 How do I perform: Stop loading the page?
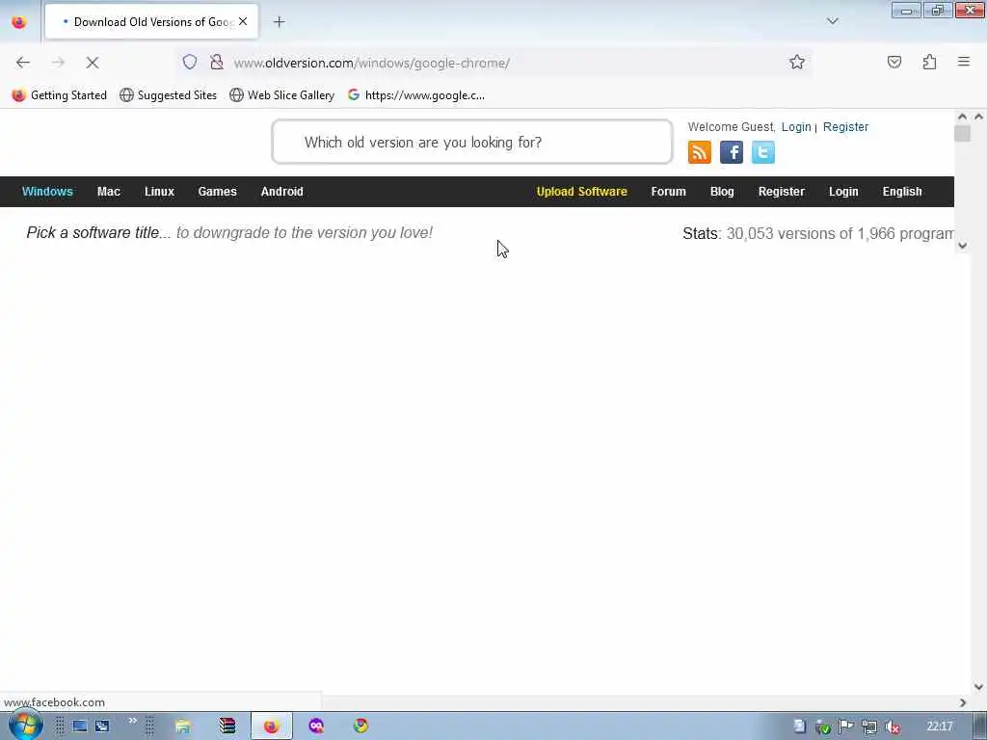(x=92, y=63)
